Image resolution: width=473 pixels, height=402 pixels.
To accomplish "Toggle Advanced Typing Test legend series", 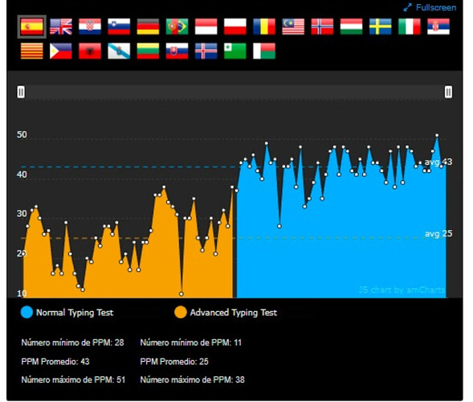I will pos(226,312).
